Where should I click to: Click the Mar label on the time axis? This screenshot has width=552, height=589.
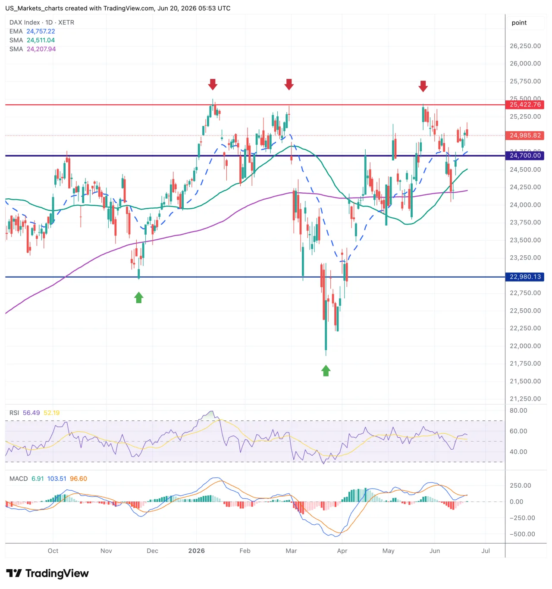click(292, 551)
